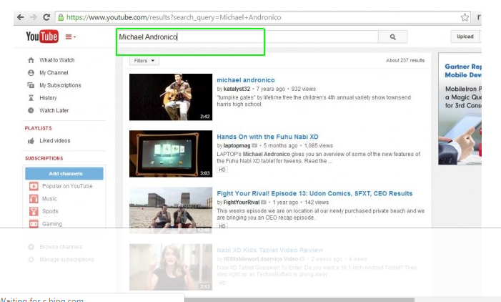Click the Sports channel icon
Screen dimensions: 501x302
point(34,211)
